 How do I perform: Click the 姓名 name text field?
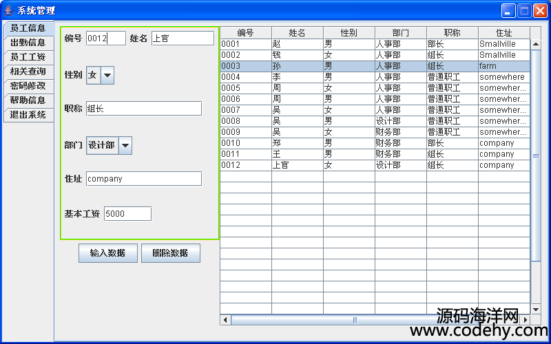pos(183,39)
